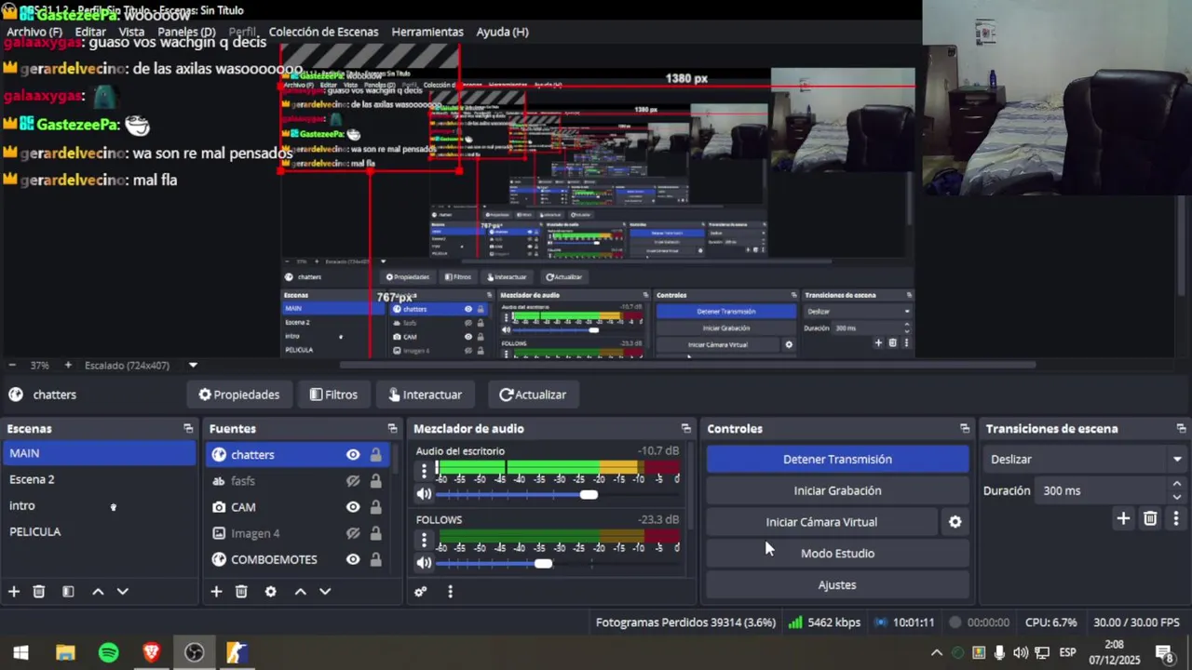Open Spotify from the taskbar

tap(108, 652)
